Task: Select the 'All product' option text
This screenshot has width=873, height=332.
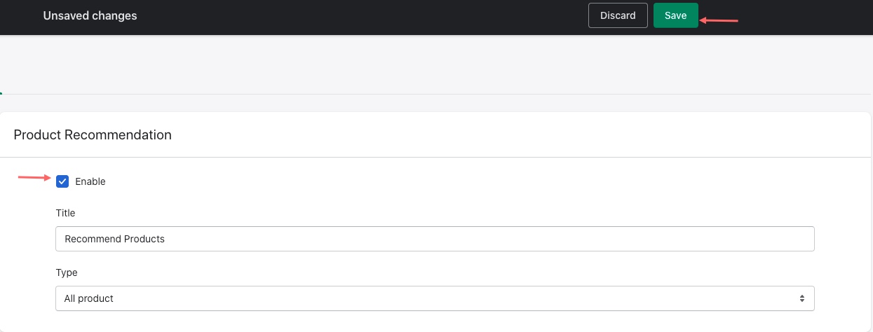Action: click(x=89, y=298)
